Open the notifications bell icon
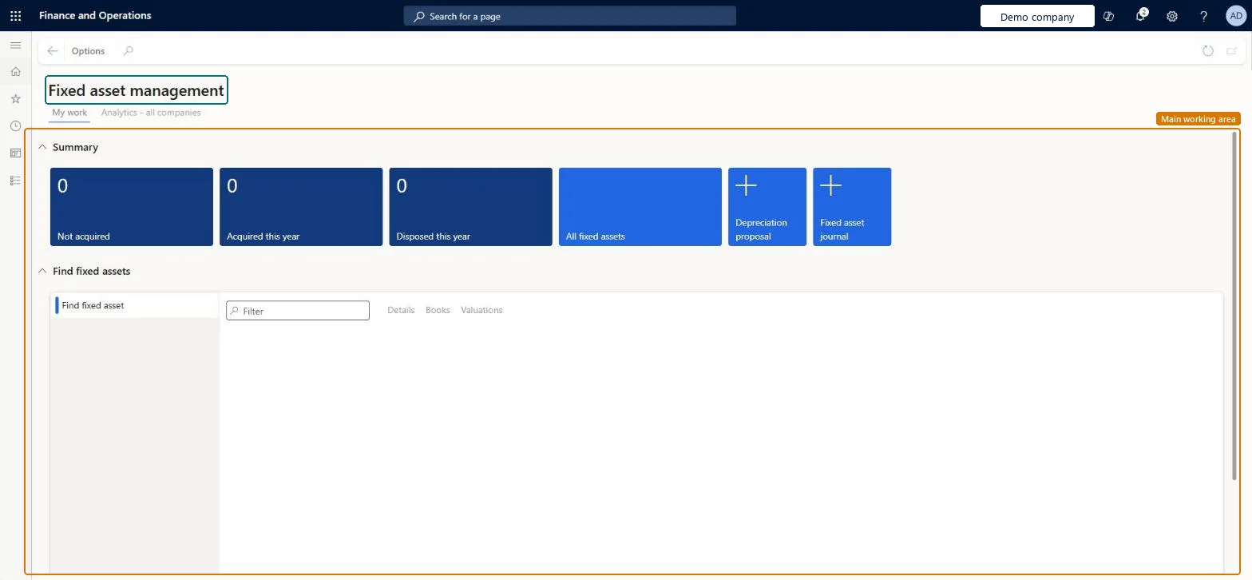Image resolution: width=1252 pixels, height=580 pixels. point(1140,16)
